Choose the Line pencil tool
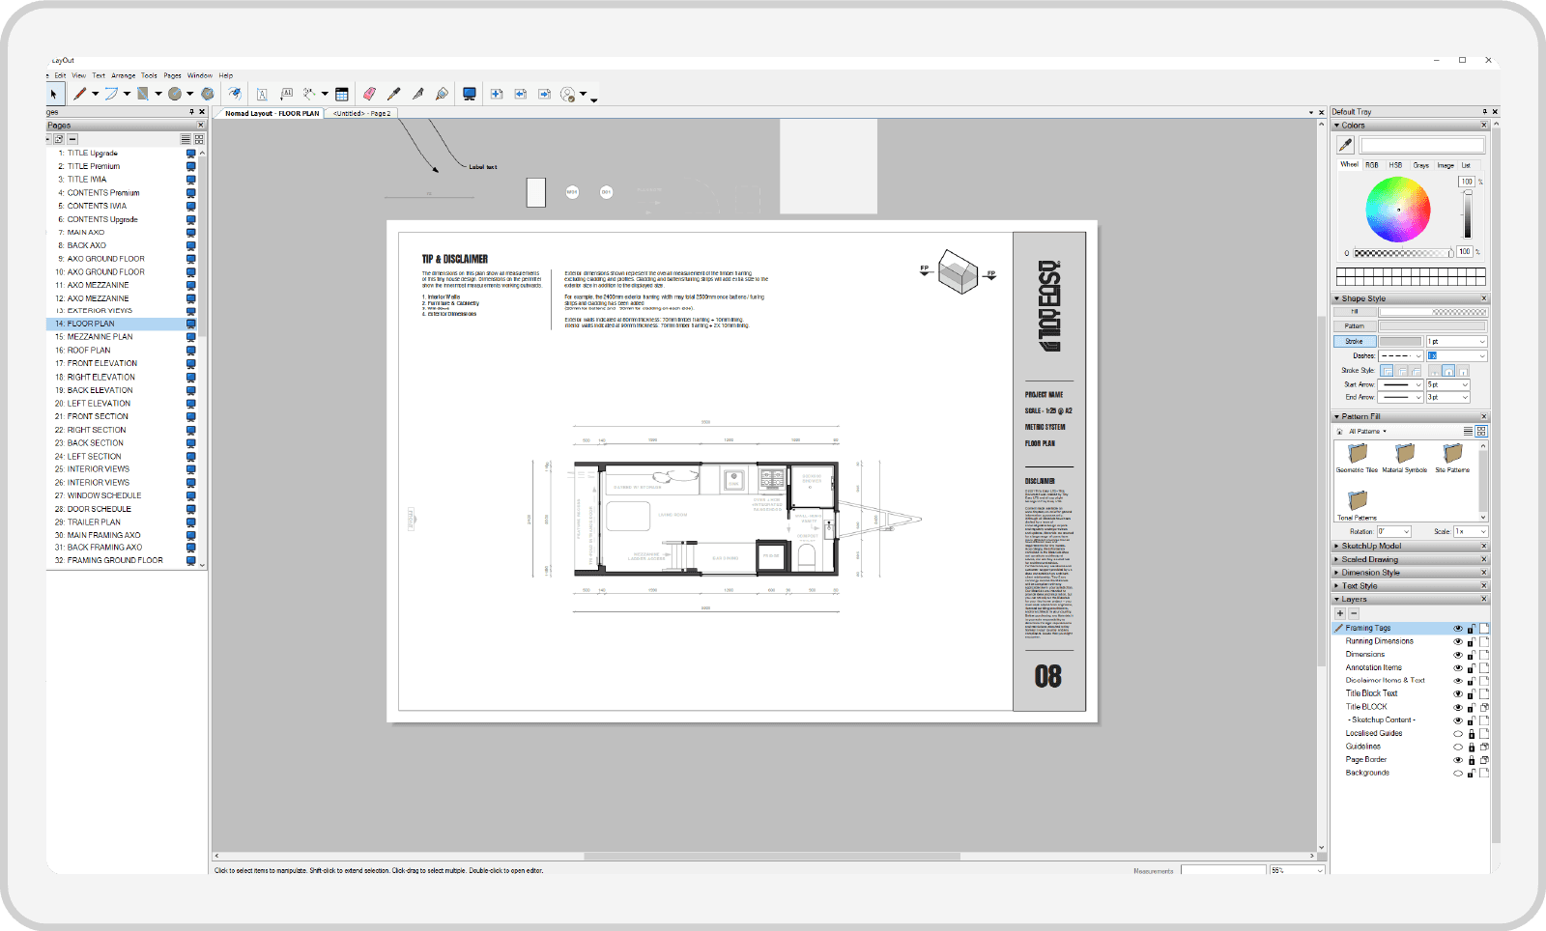 point(80,94)
